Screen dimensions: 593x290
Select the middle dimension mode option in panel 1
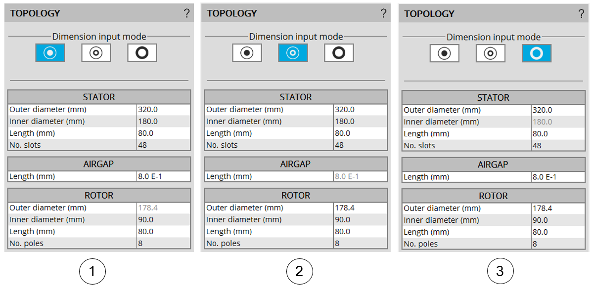(96, 52)
